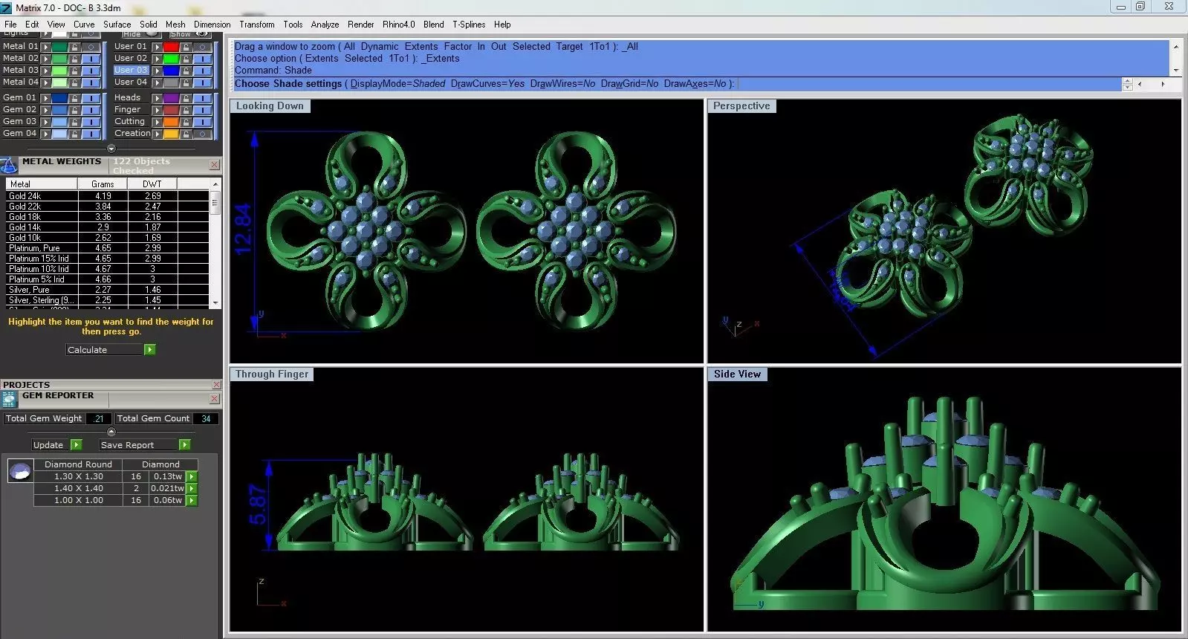Click the lock icon for Heads layer

(186, 98)
